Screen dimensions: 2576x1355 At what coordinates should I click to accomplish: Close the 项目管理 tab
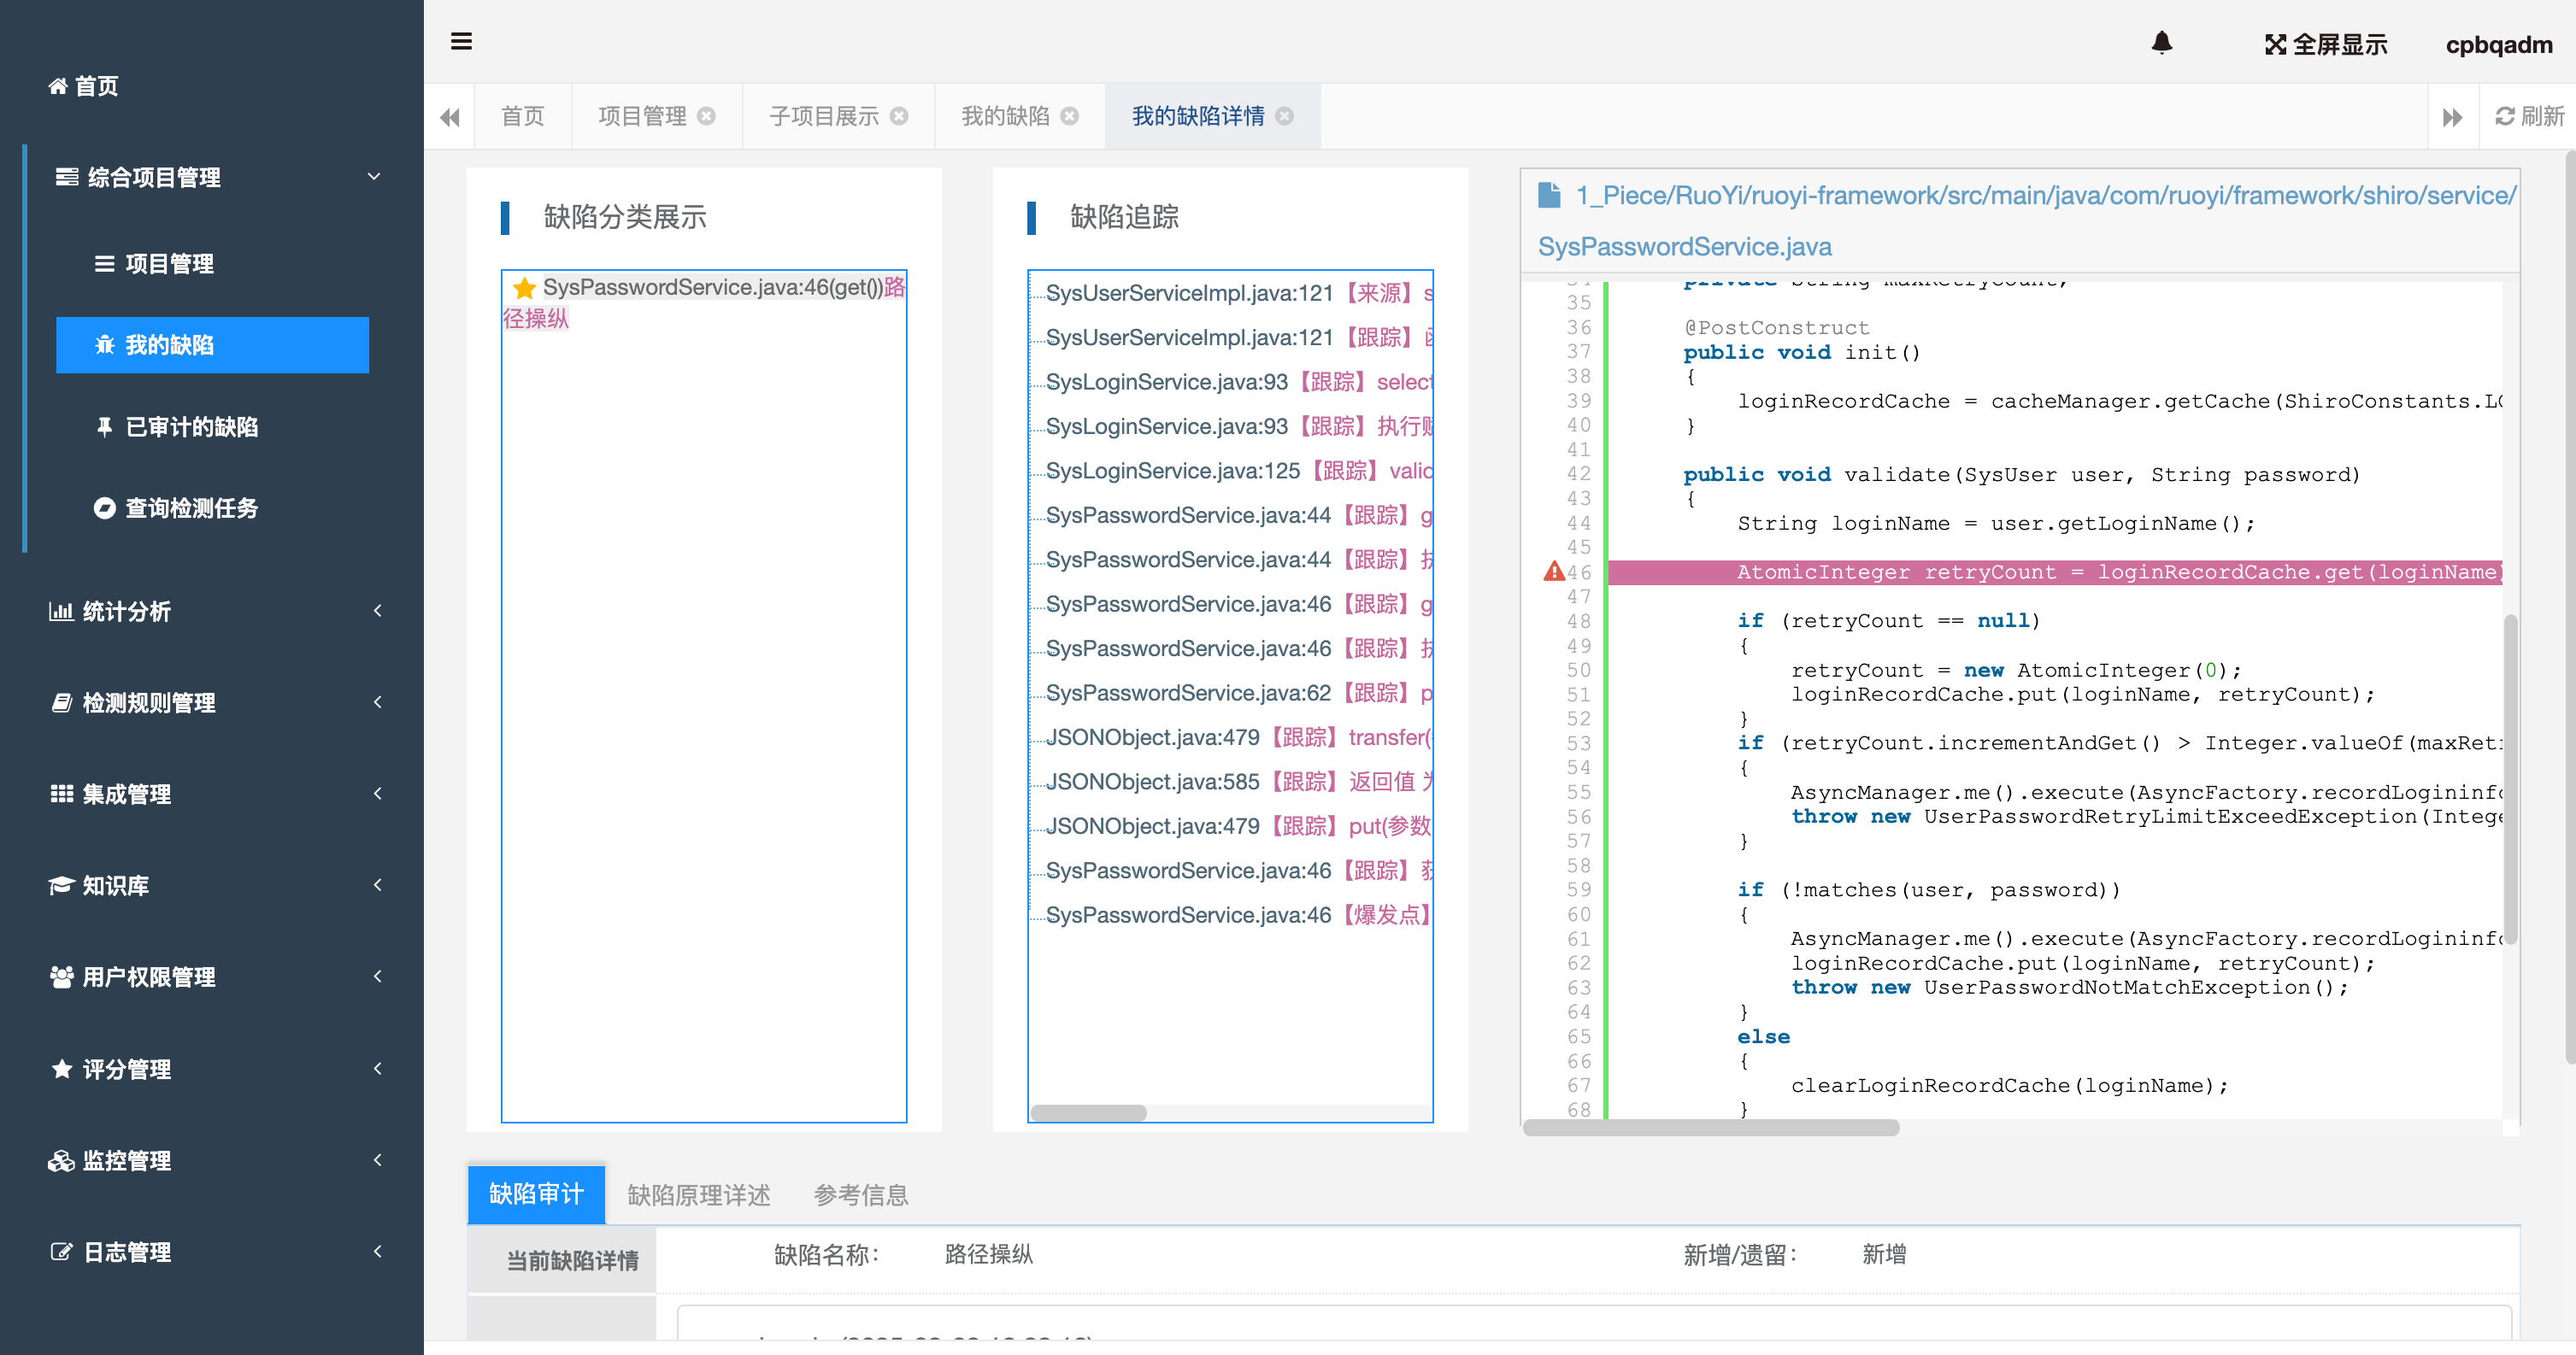tap(707, 116)
